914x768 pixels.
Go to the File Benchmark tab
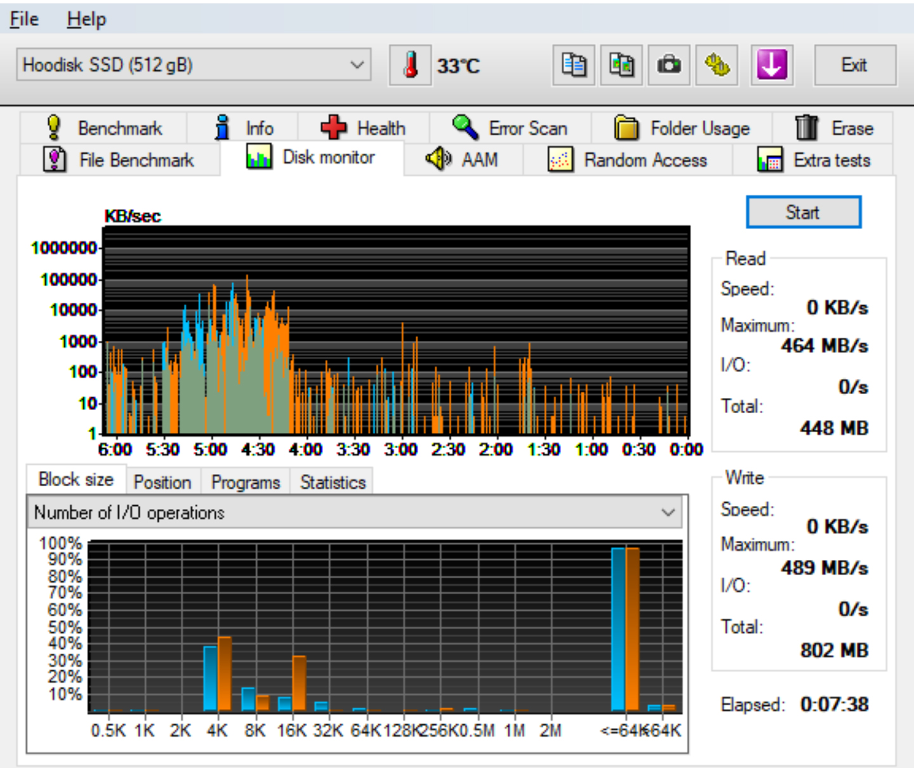120,159
